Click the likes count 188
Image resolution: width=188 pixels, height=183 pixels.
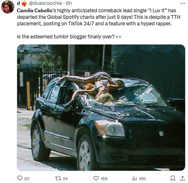pyautogui.click(x=104, y=179)
